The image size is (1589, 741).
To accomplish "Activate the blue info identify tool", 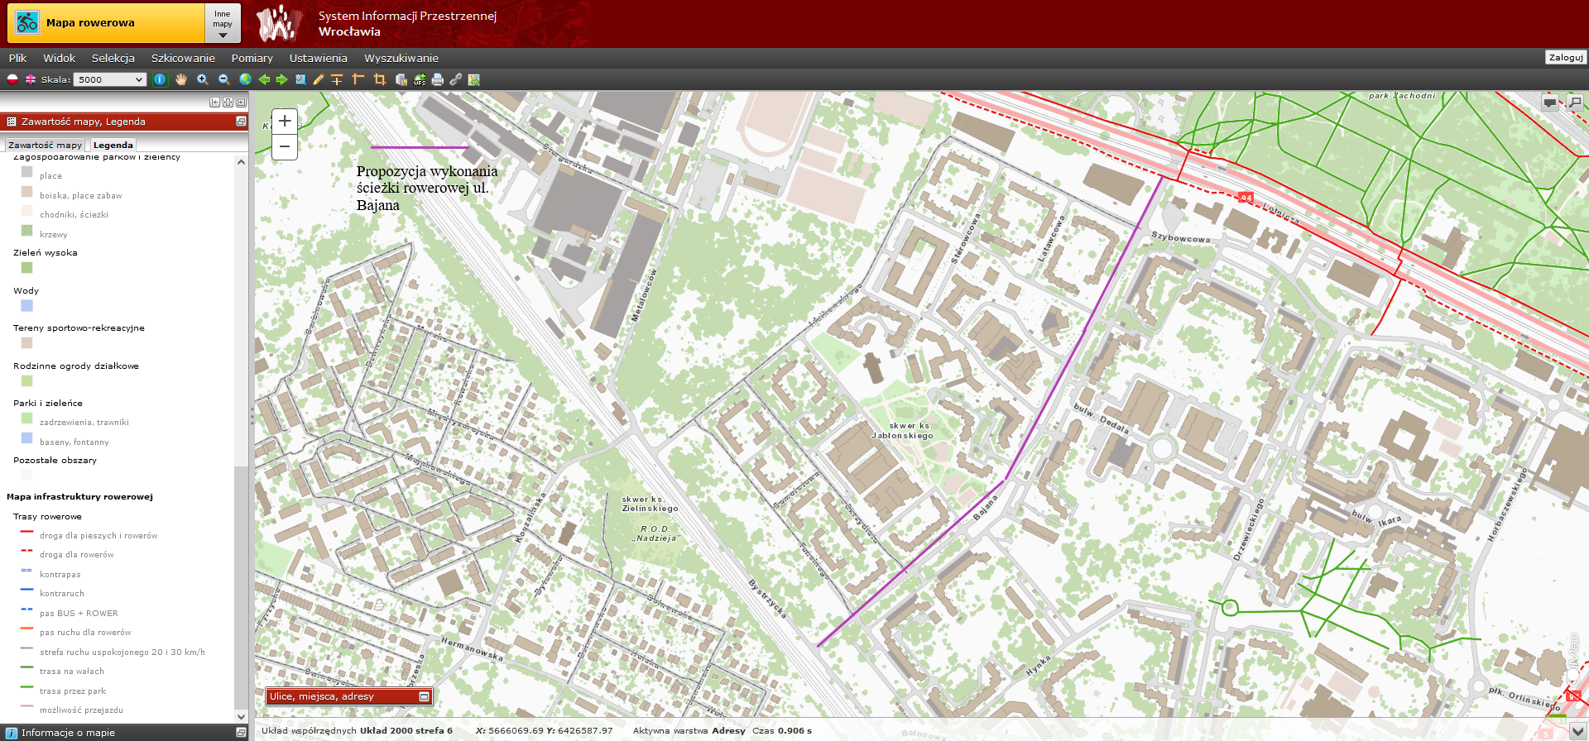I will [160, 79].
